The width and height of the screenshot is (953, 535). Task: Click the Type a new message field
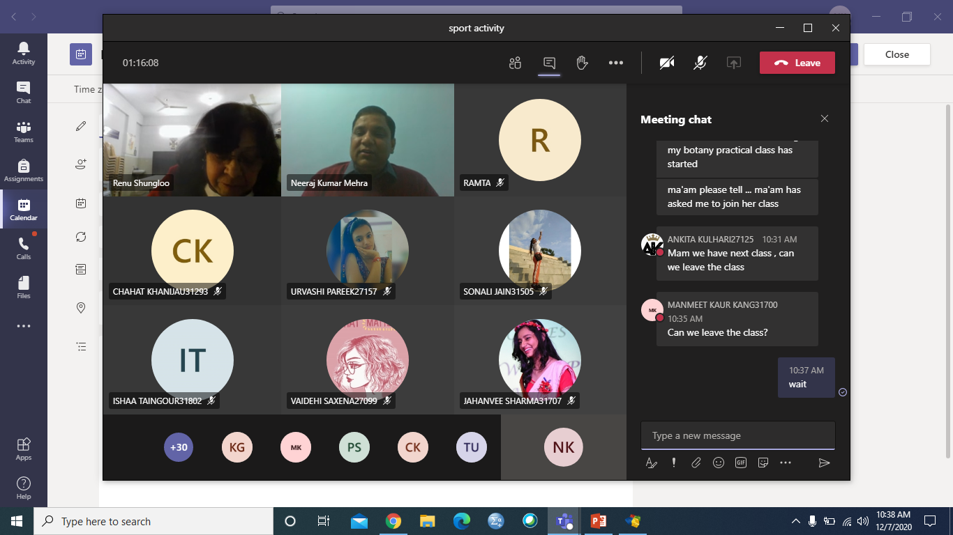point(737,435)
